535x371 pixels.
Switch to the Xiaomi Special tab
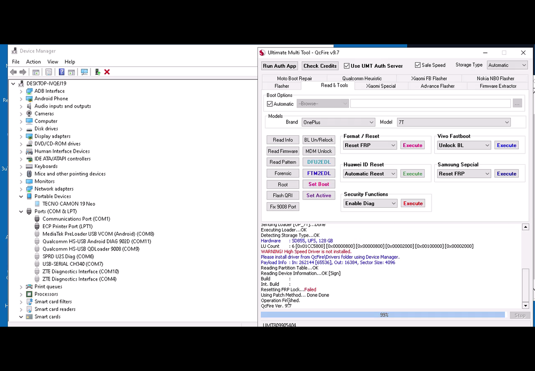tap(381, 86)
